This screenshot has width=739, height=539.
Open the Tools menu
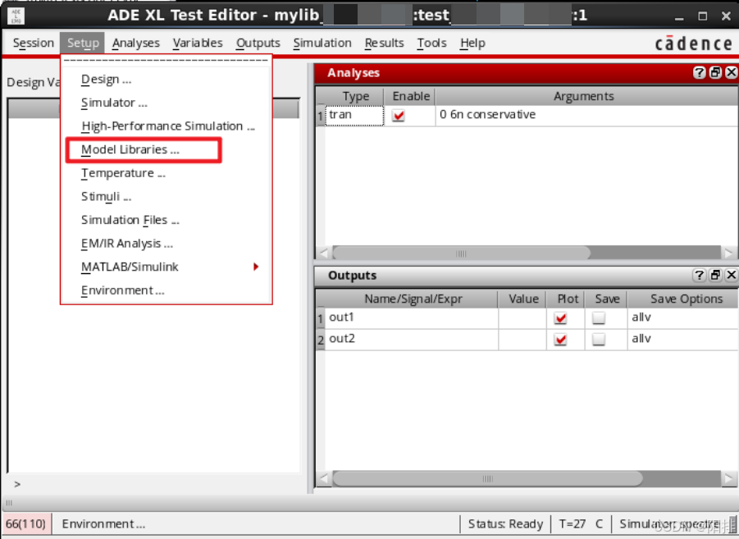tap(431, 43)
